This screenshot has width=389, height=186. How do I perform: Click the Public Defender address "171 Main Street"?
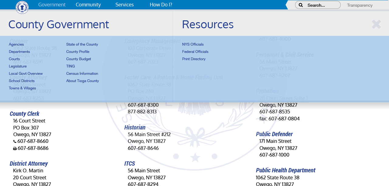[x=275, y=141]
